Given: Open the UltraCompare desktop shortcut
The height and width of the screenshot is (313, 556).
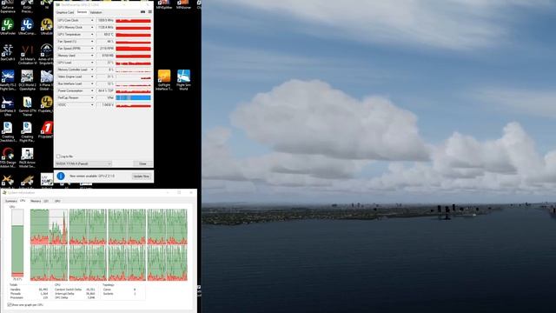Looking at the screenshot, I should pos(27,27).
